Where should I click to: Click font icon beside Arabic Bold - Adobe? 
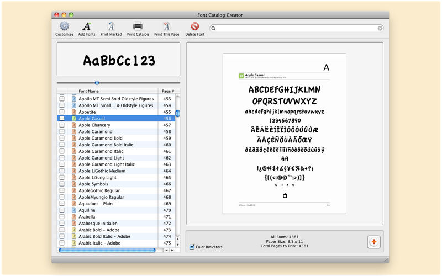point(74,230)
